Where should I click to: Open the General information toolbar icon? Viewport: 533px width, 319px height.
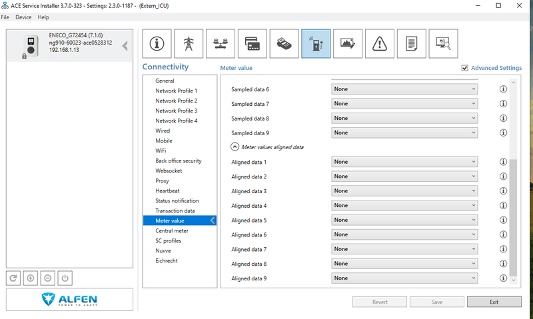[x=157, y=43]
